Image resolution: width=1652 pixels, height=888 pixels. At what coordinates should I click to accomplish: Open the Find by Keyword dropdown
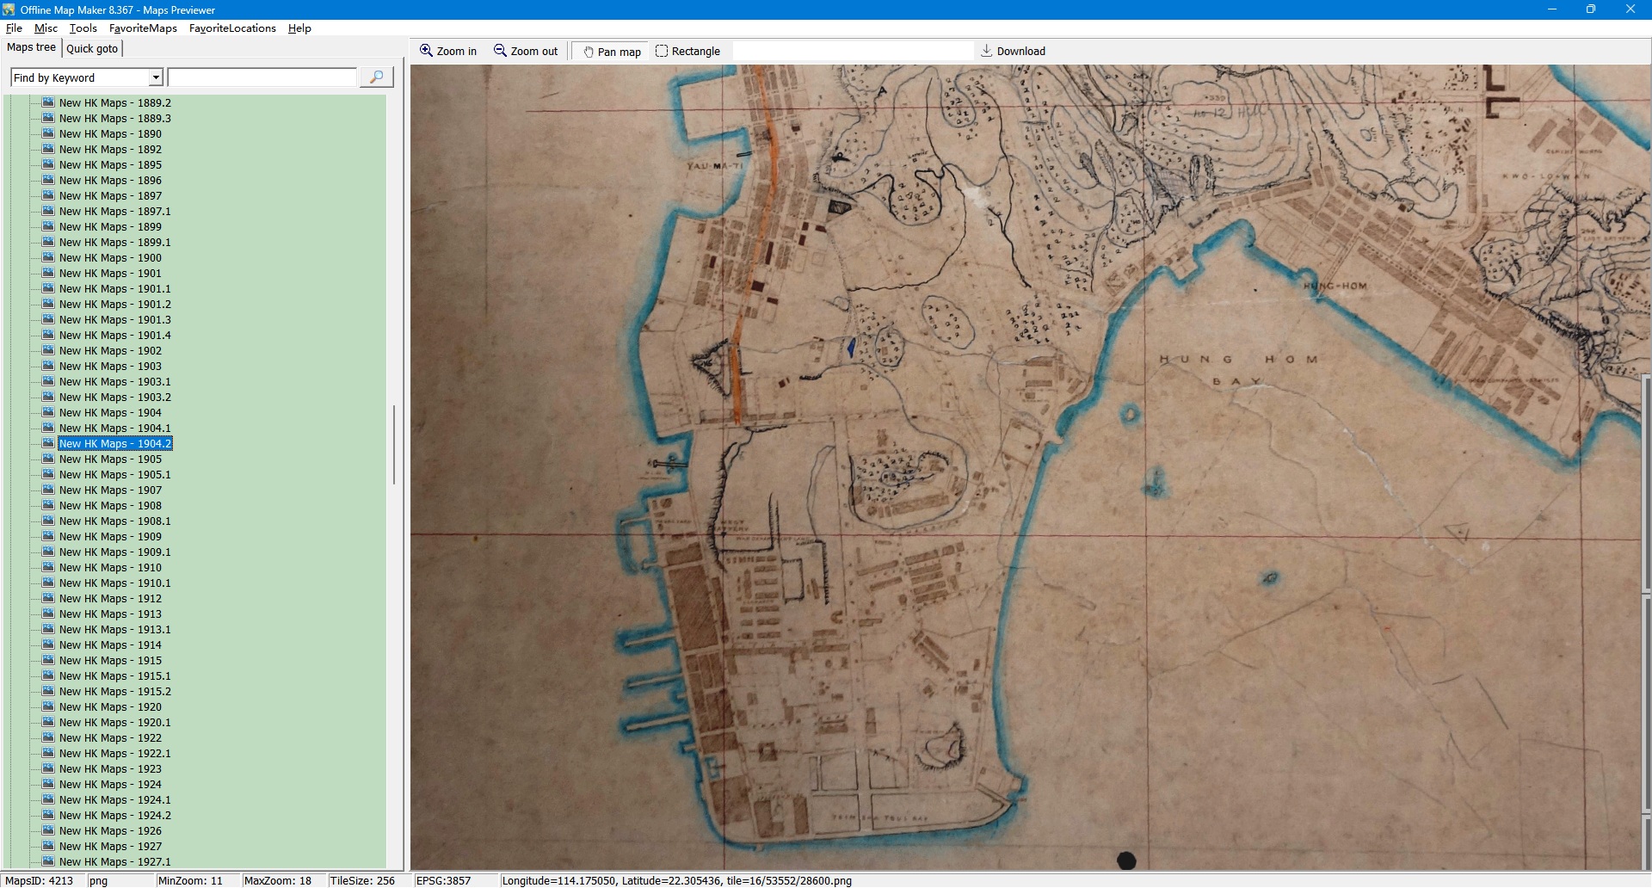[x=156, y=77]
